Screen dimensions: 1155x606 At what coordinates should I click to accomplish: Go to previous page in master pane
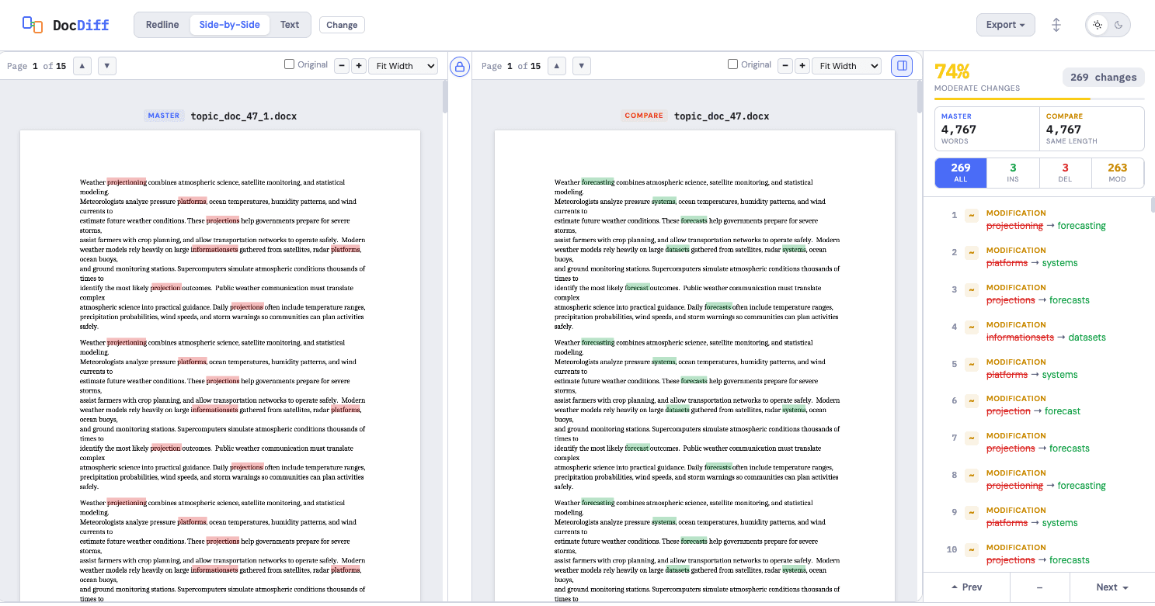click(x=82, y=66)
